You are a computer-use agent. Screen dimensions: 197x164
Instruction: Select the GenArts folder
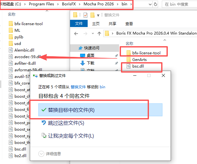[x=137, y=59]
